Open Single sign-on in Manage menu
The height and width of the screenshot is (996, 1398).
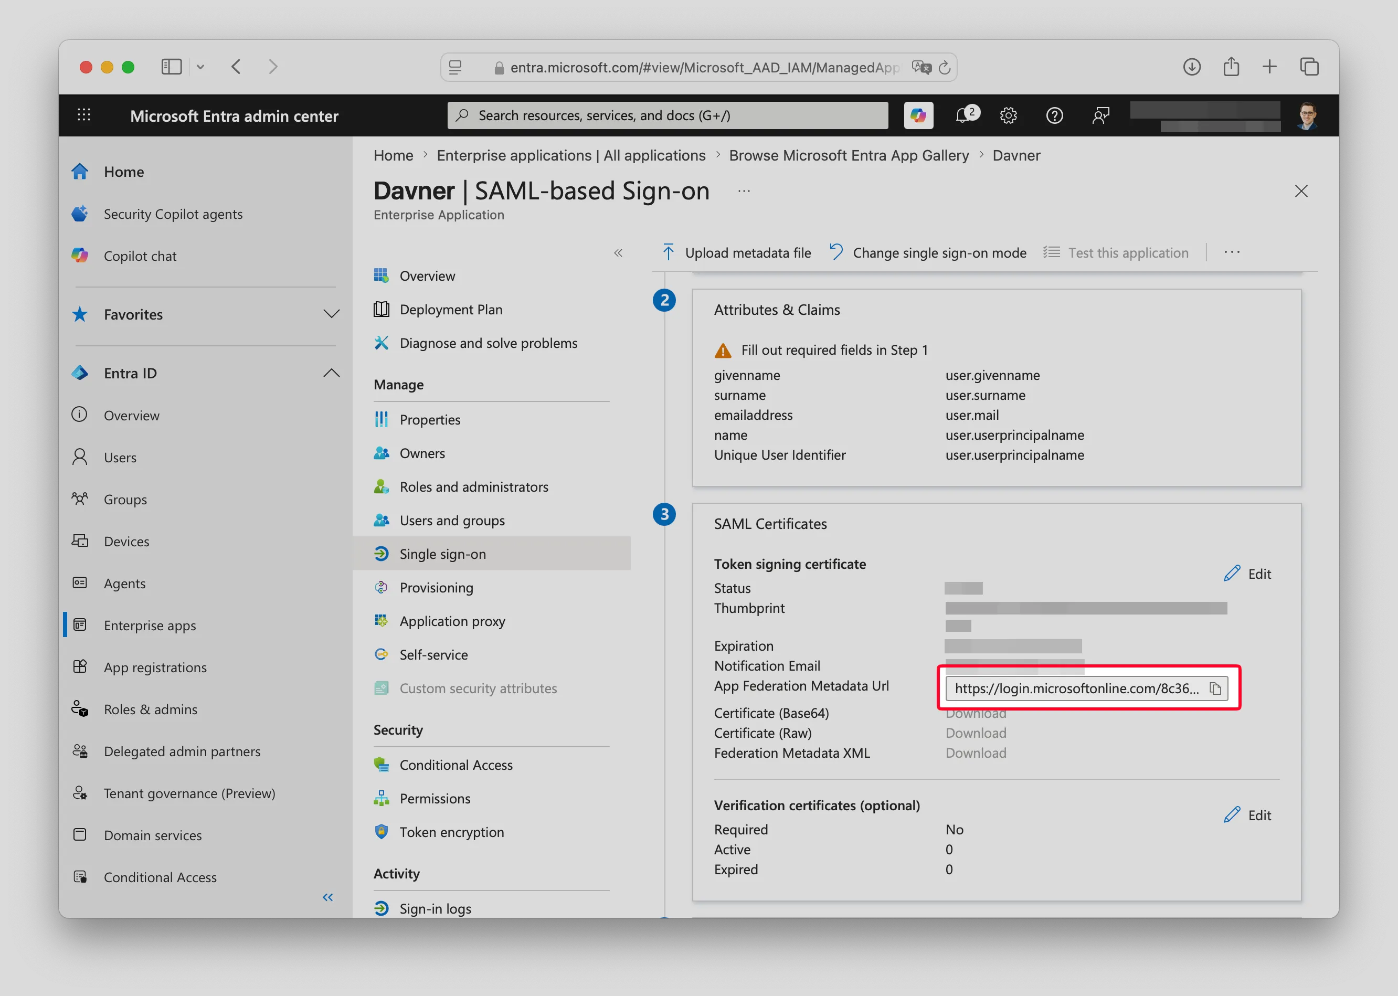491,554
